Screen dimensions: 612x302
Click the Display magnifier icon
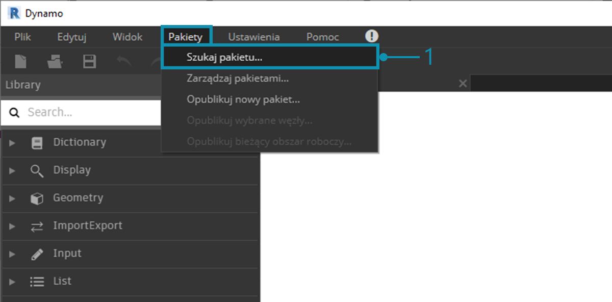(37, 170)
